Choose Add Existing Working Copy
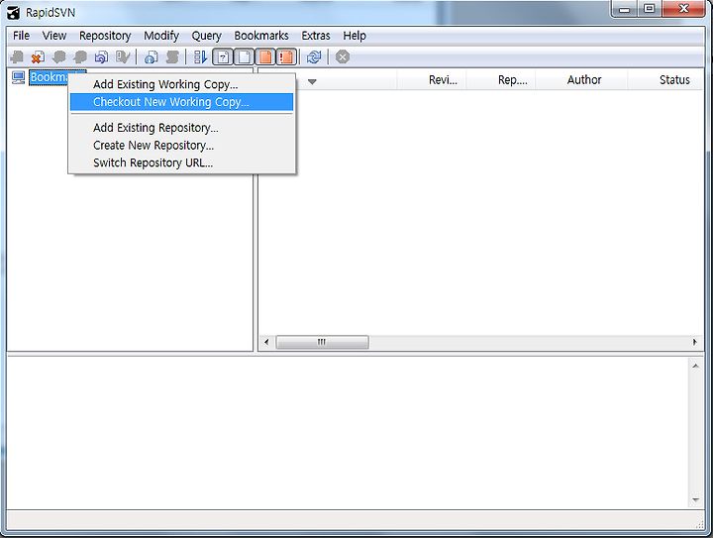The image size is (713, 538). (x=181, y=84)
